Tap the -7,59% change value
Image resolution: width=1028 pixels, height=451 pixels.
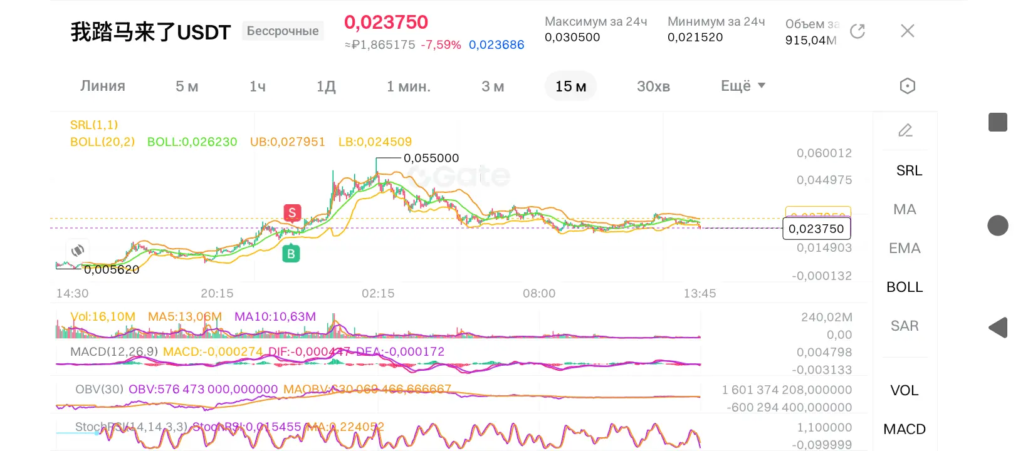[x=441, y=44]
